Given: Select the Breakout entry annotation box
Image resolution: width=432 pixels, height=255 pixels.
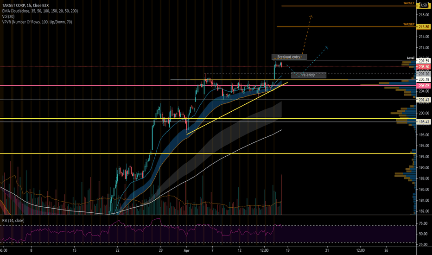Looking at the screenshot, I should [x=289, y=57].
